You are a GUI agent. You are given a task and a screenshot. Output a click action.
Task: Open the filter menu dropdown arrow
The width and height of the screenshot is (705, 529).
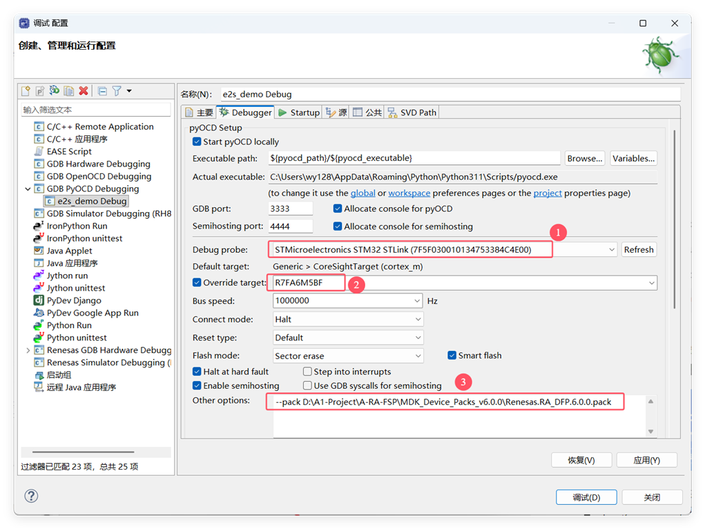click(129, 91)
